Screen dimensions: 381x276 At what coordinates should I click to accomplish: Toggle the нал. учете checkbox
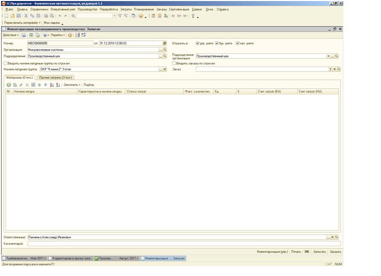coord(237,43)
